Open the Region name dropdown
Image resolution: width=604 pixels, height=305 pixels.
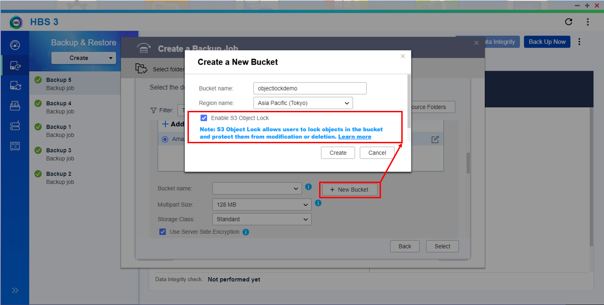(303, 103)
